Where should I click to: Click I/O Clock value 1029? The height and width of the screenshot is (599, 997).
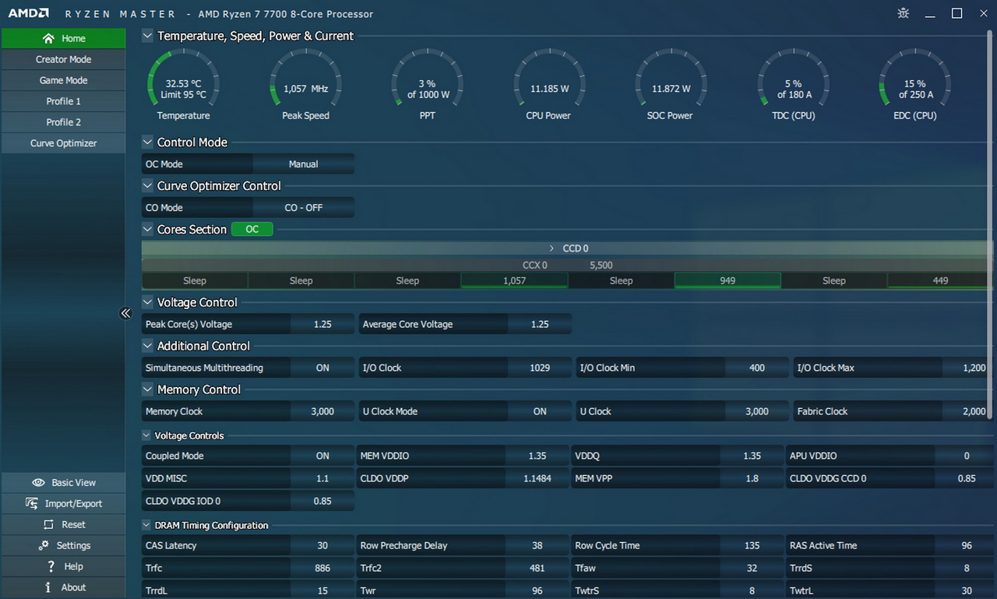[x=540, y=368]
